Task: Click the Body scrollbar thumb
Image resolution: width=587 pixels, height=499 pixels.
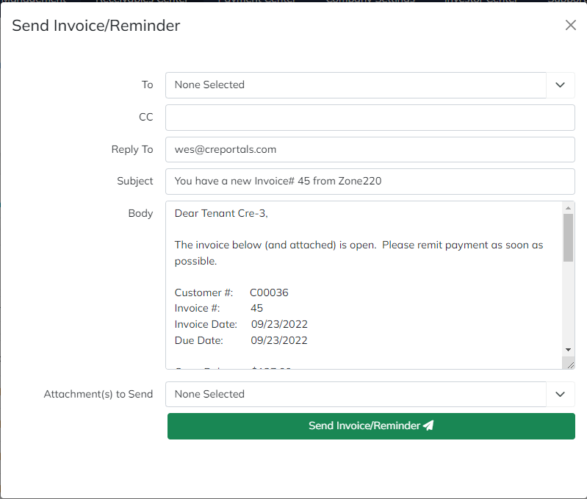Action: (568, 237)
